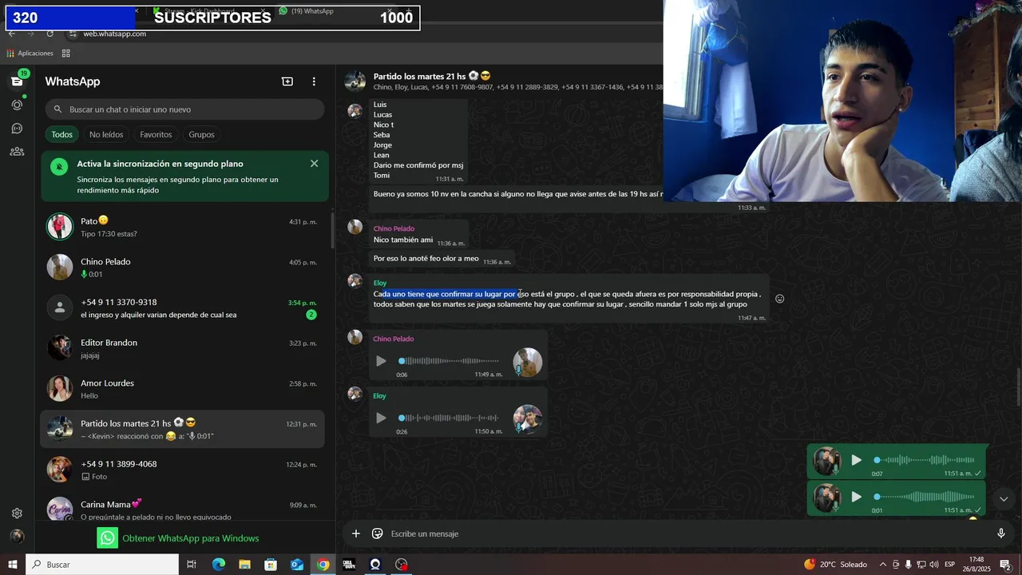This screenshot has width=1022, height=575.
Task: Open the three-dot menu in chat list header
Action: click(x=314, y=81)
